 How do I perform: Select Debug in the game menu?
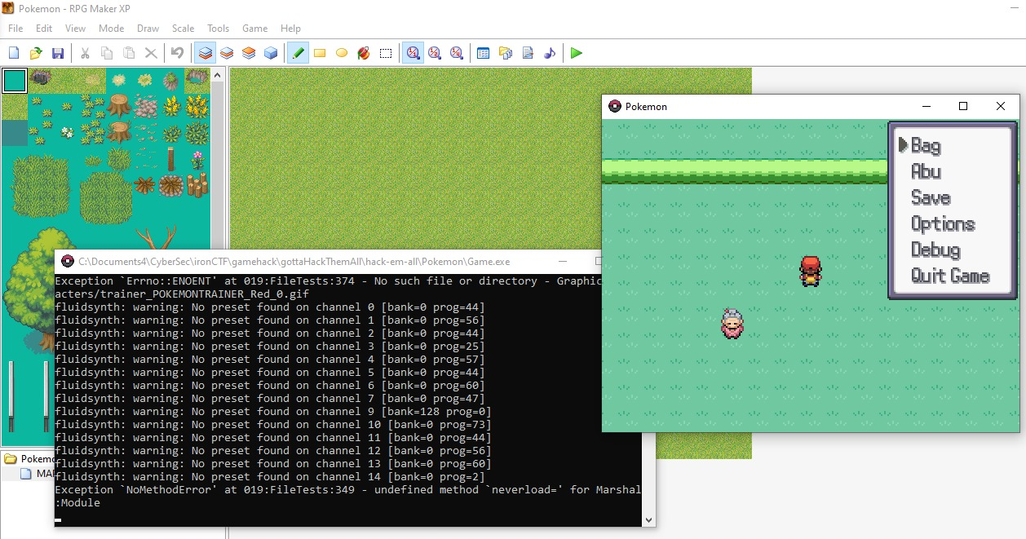click(935, 250)
